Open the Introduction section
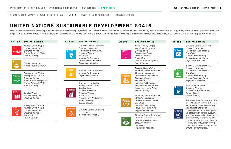 pyautogui.click(x=18, y=8)
